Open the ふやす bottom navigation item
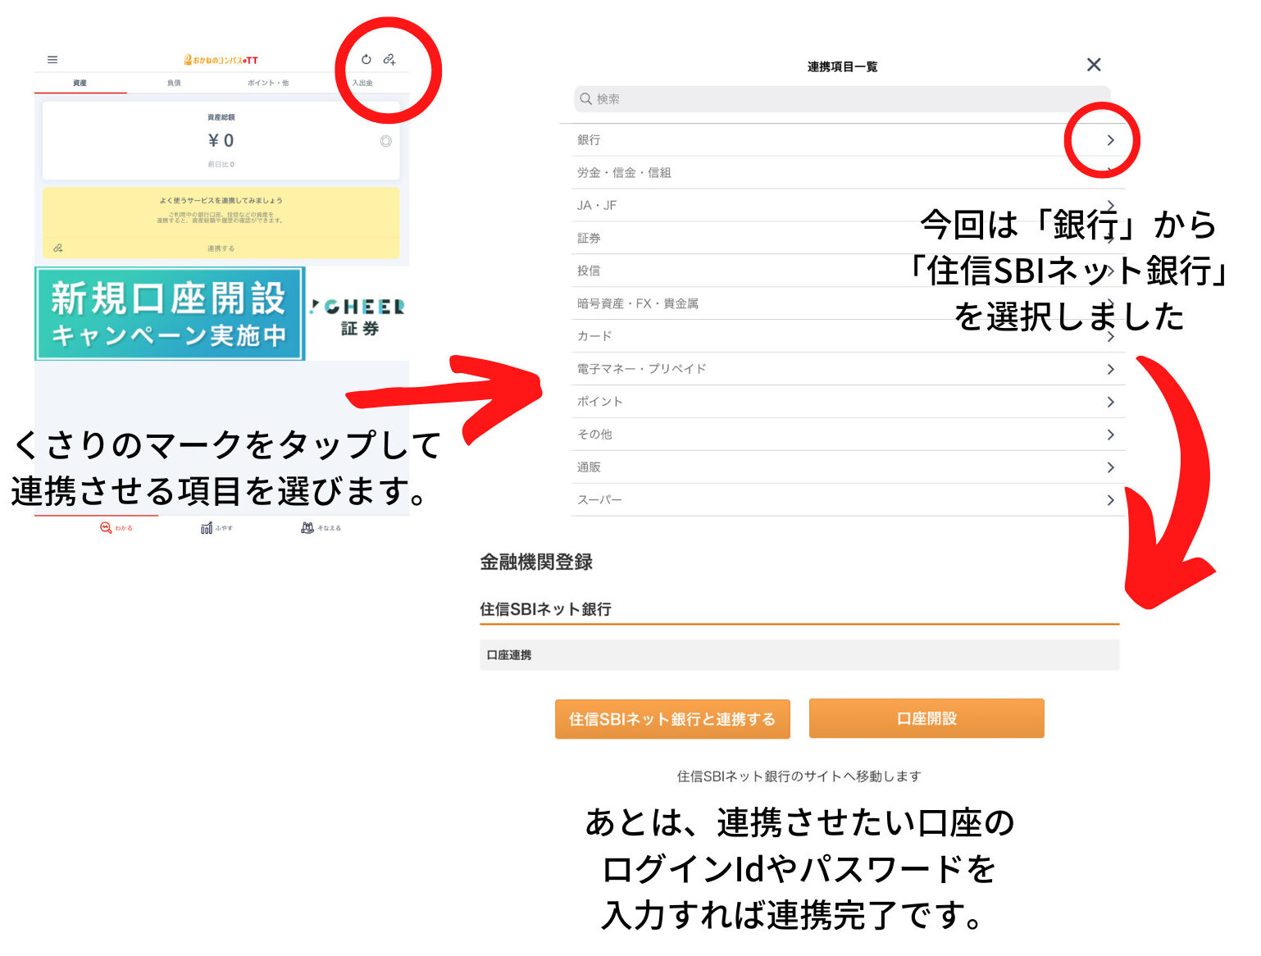 tap(216, 528)
